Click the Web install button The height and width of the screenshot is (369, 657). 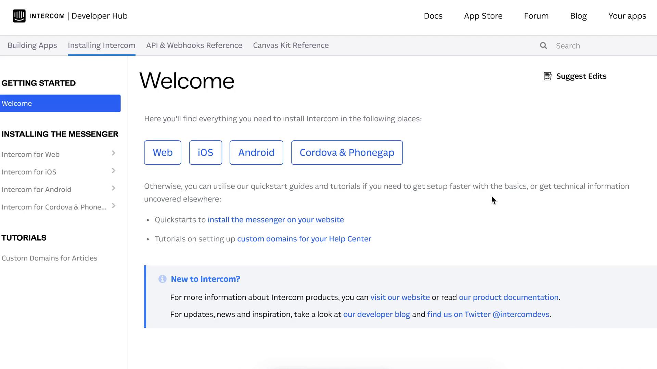163,152
